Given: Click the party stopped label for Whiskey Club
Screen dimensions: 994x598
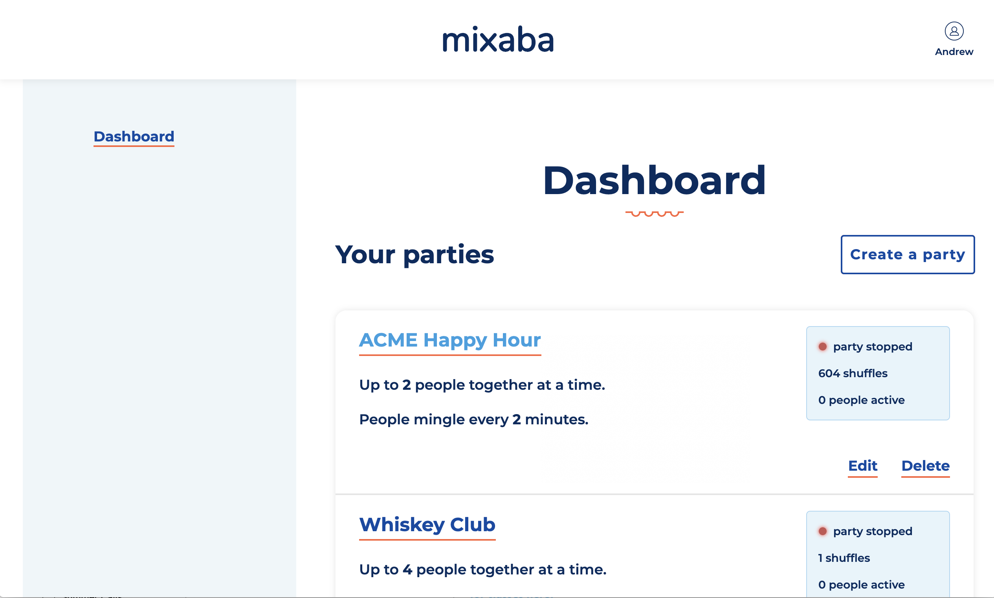Looking at the screenshot, I should 872,531.
